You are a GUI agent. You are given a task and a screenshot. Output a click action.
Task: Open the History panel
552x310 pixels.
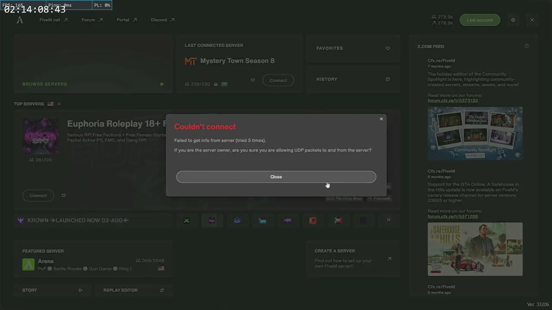[x=353, y=79]
